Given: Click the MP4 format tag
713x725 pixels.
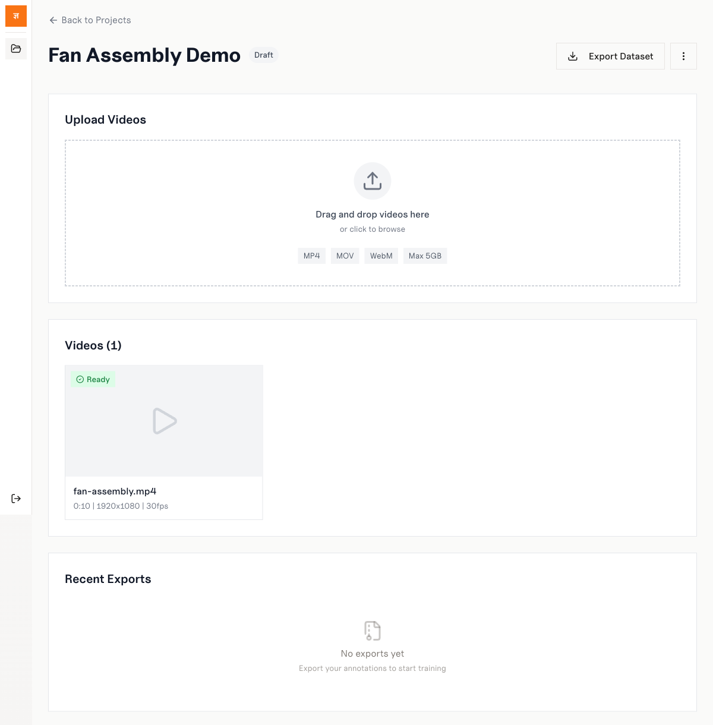Looking at the screenshot, I should point(311,256).
